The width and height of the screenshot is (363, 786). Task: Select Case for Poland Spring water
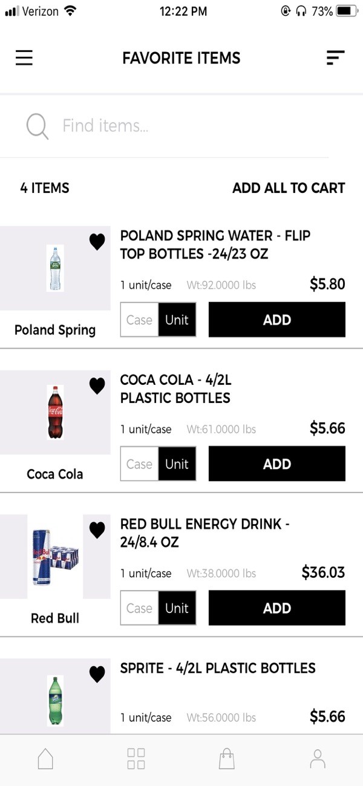139,319
